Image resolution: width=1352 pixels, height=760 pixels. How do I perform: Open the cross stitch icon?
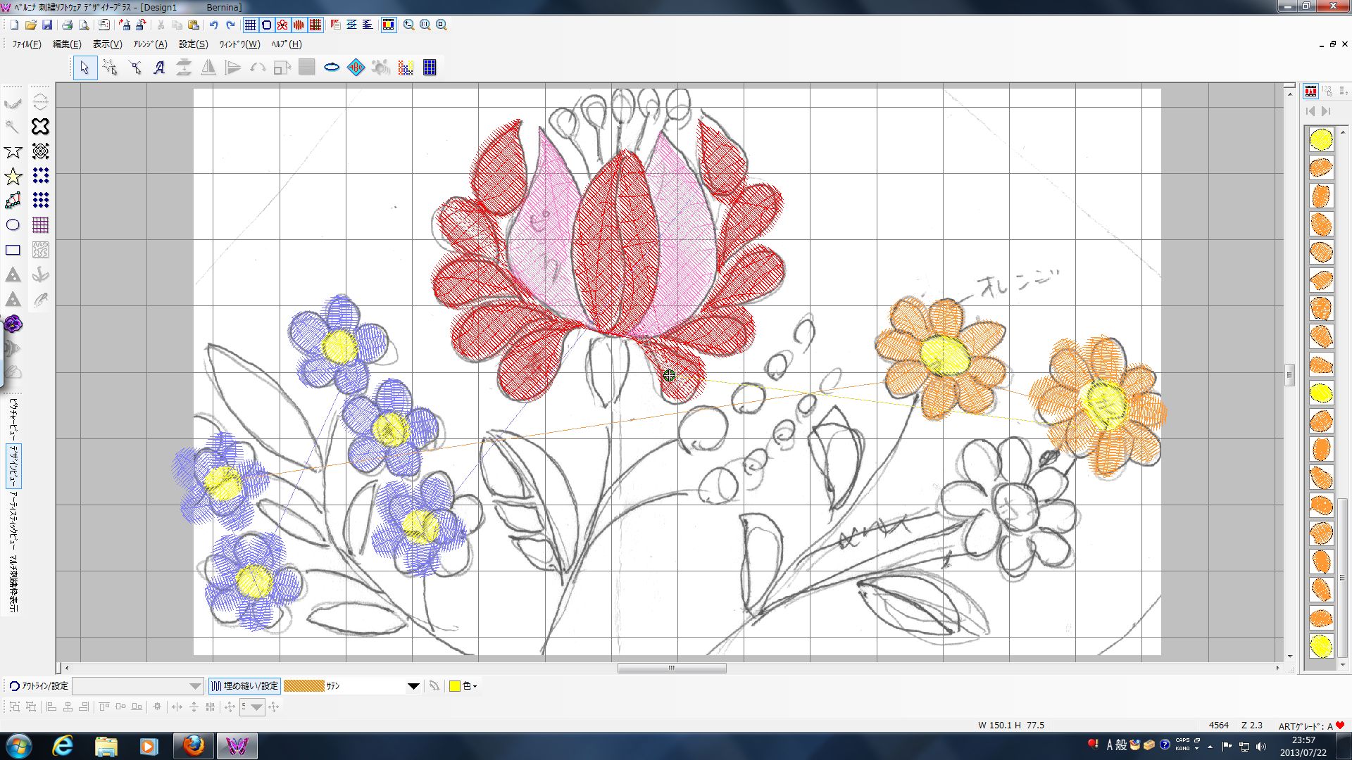pyautogui.click(x=406, y=68)
